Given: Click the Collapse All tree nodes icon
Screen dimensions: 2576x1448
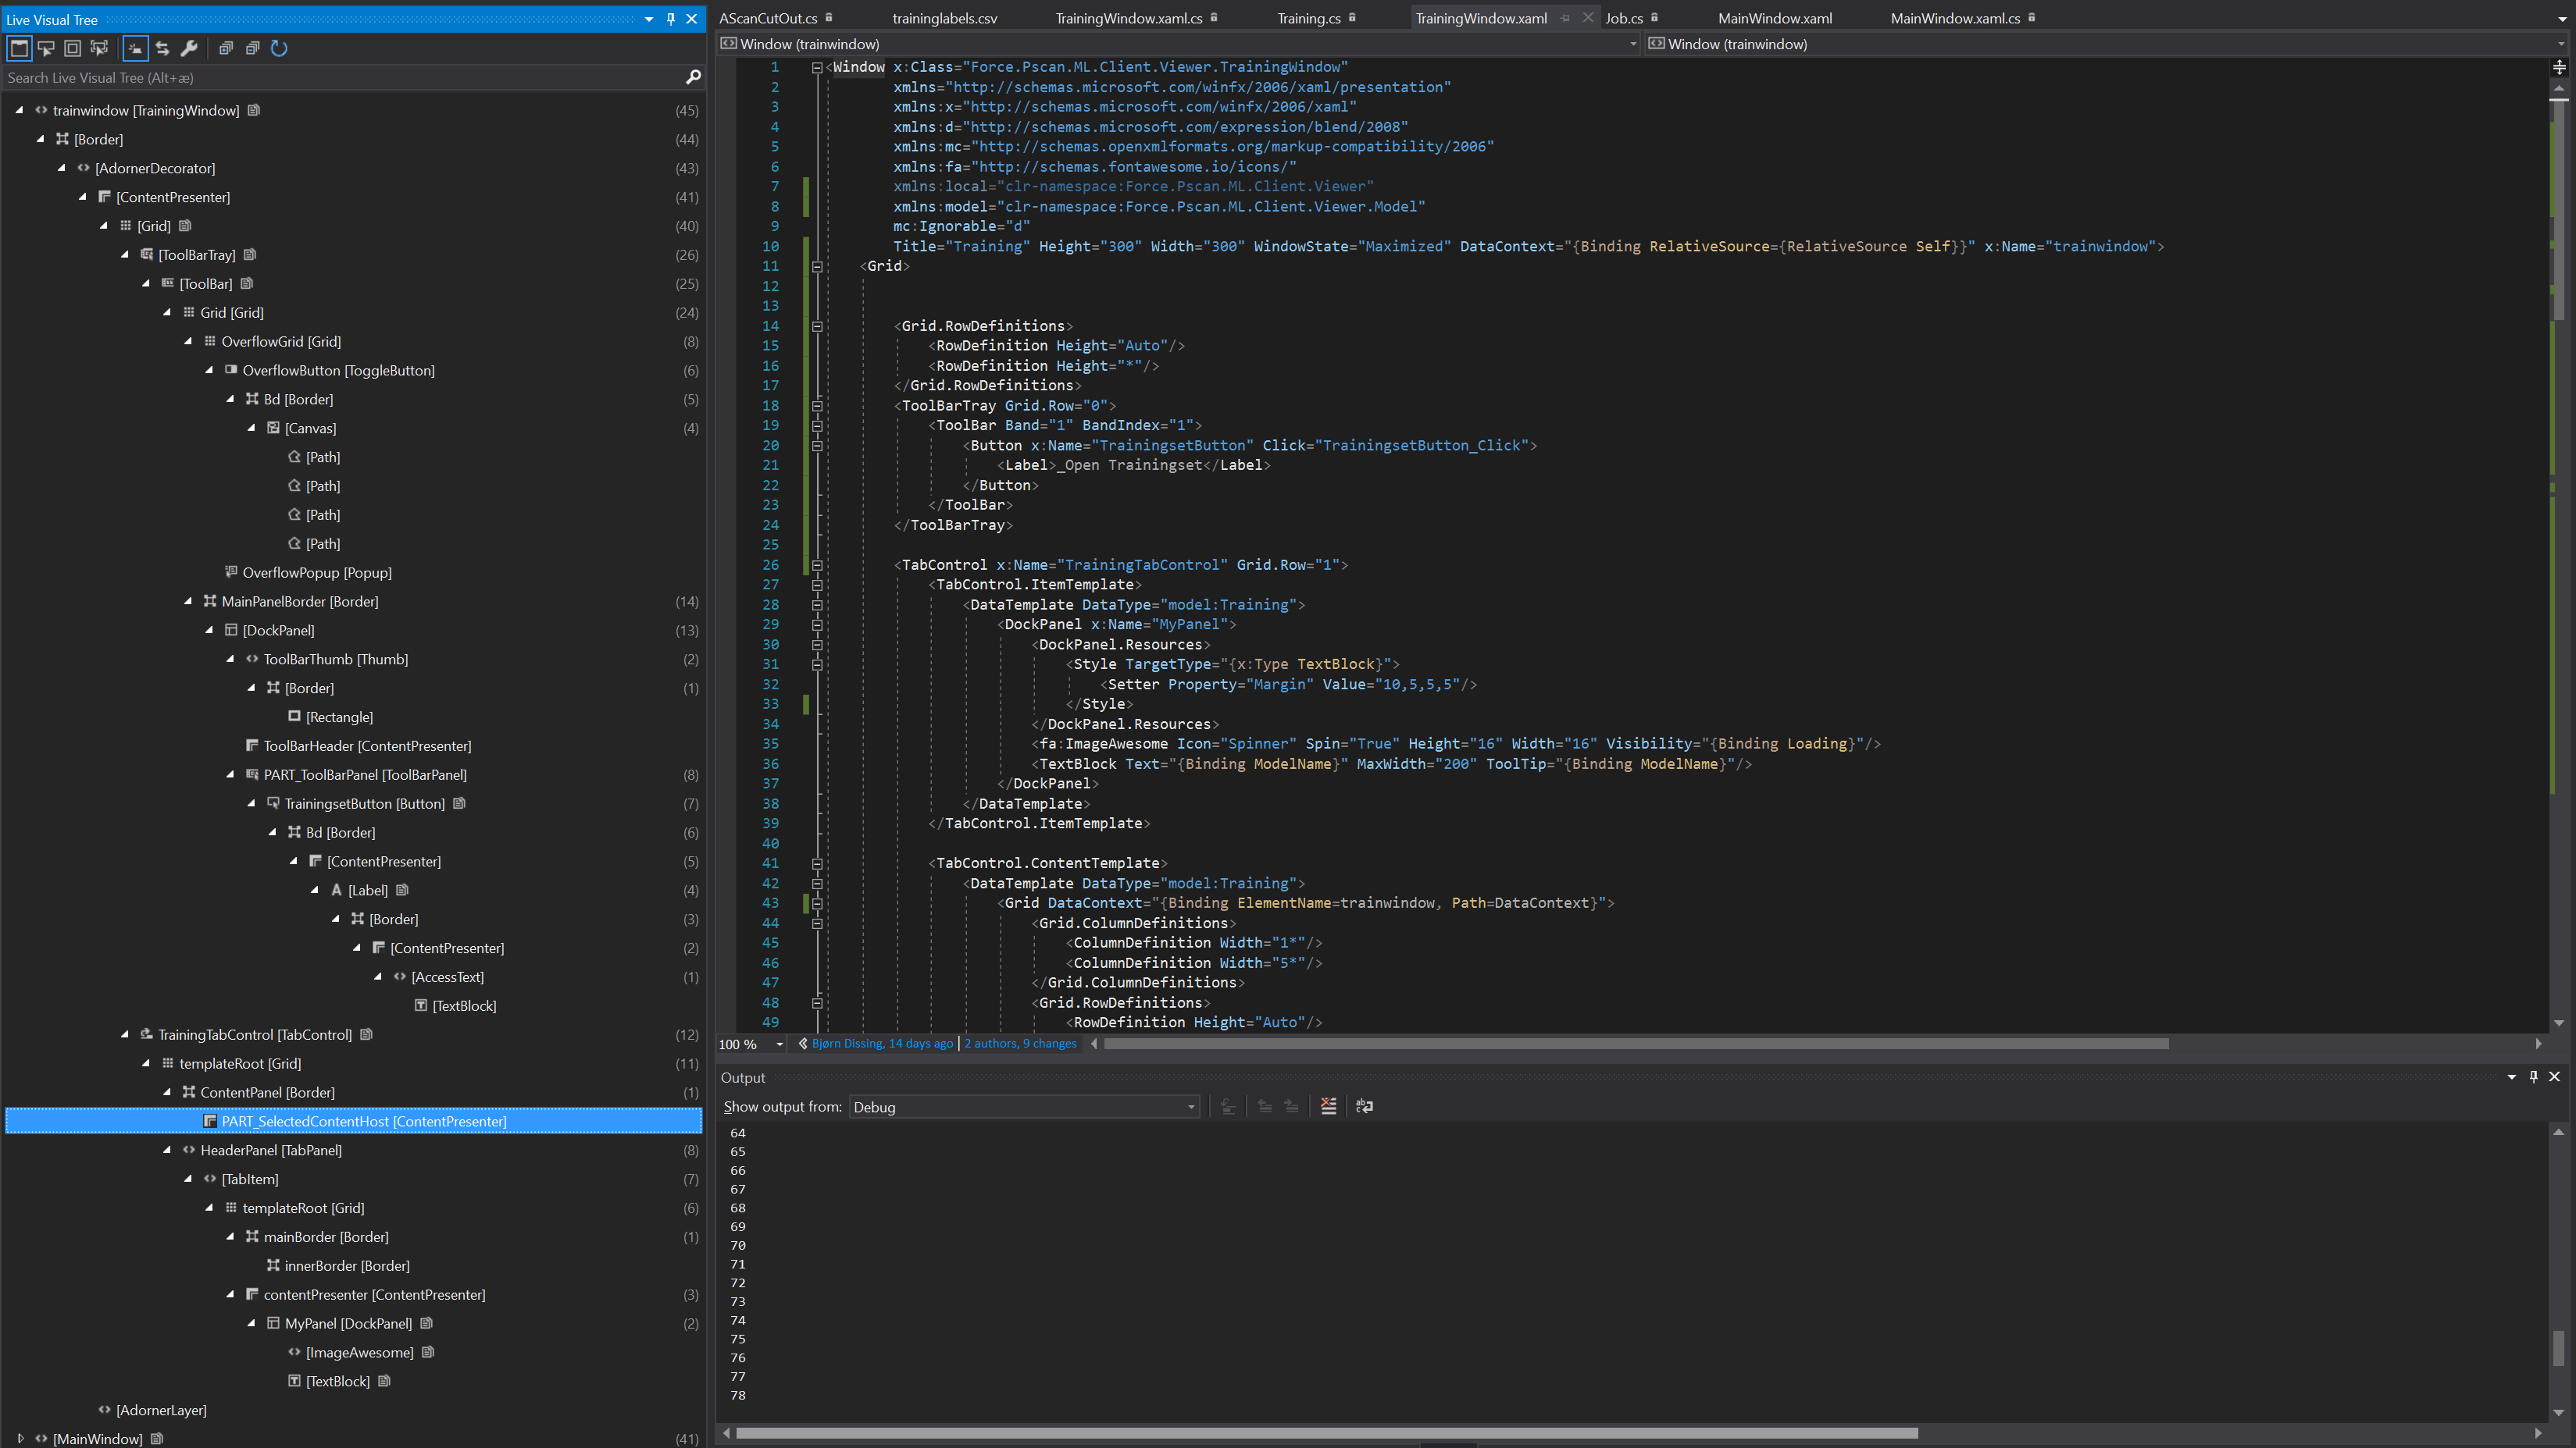Looking at the screenshot, I should pyautogui.click(x=252, y=48).
